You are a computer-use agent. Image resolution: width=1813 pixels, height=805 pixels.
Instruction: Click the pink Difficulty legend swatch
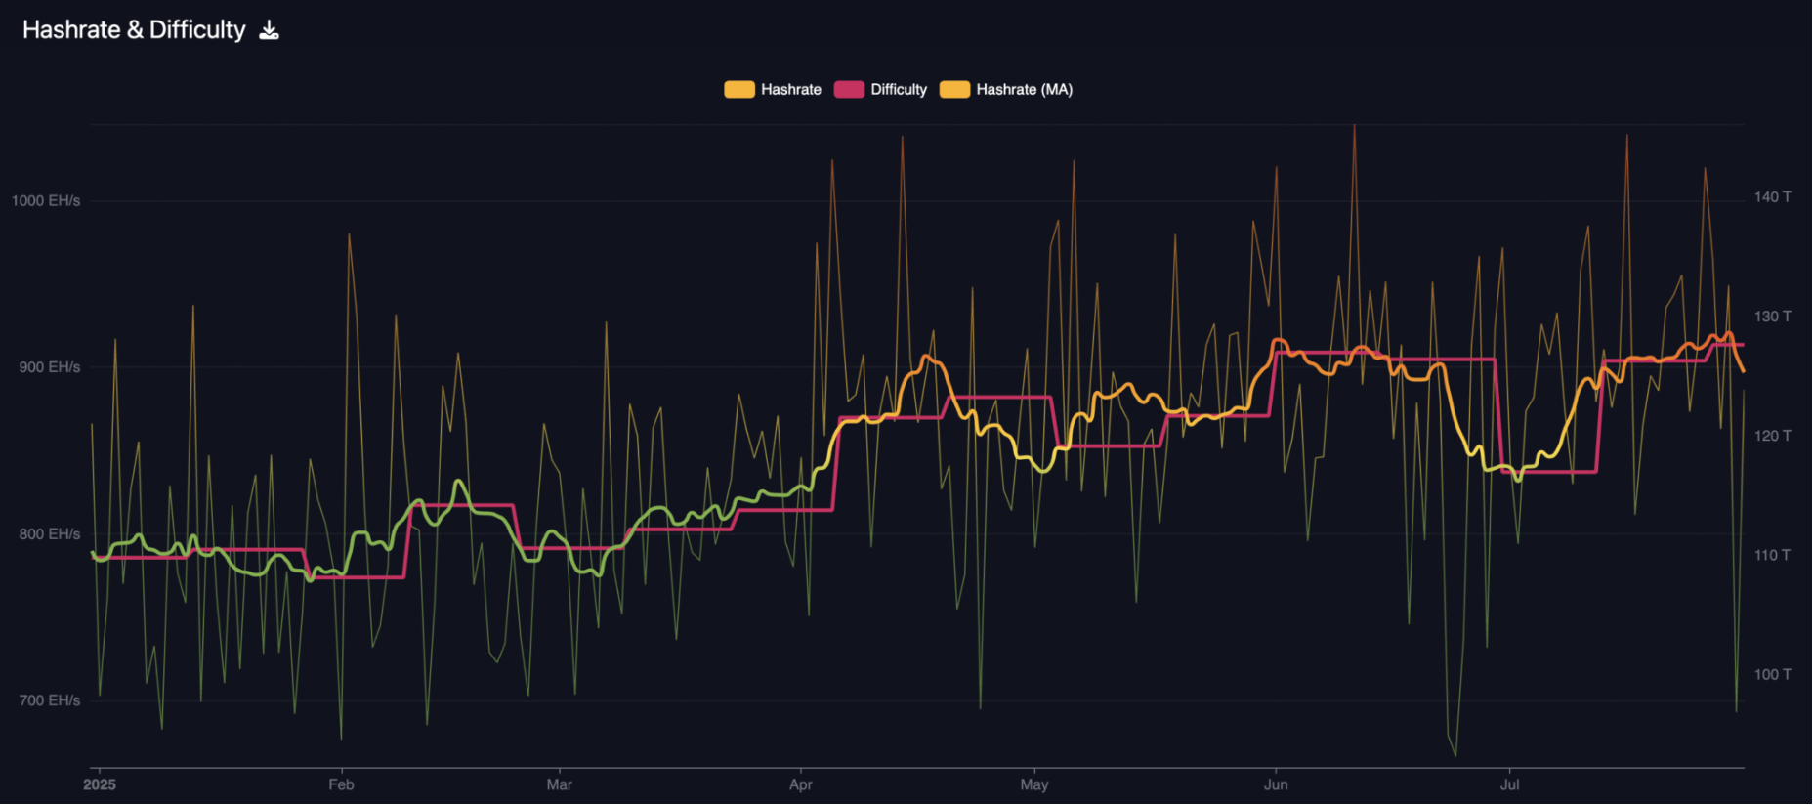[849, 90]
